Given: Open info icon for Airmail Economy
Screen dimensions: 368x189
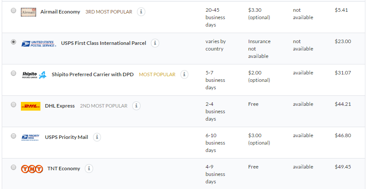Looking at the screenshot, I should [x=141, y=11].
